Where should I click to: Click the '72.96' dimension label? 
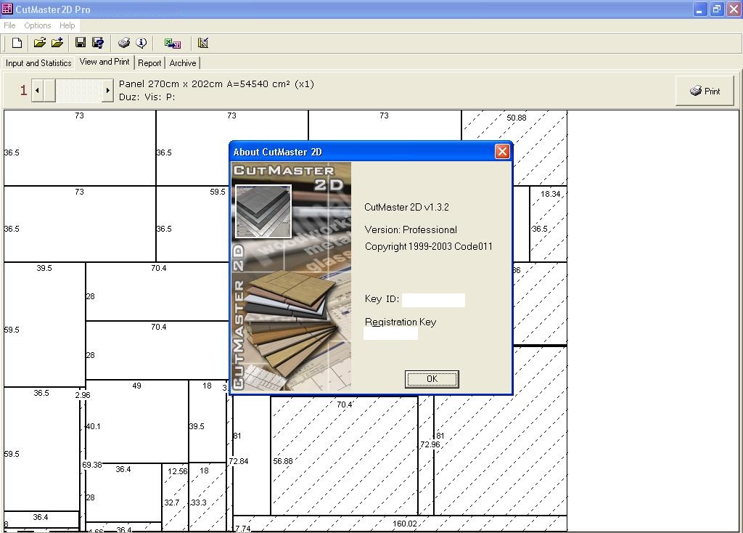coord(430,444)
